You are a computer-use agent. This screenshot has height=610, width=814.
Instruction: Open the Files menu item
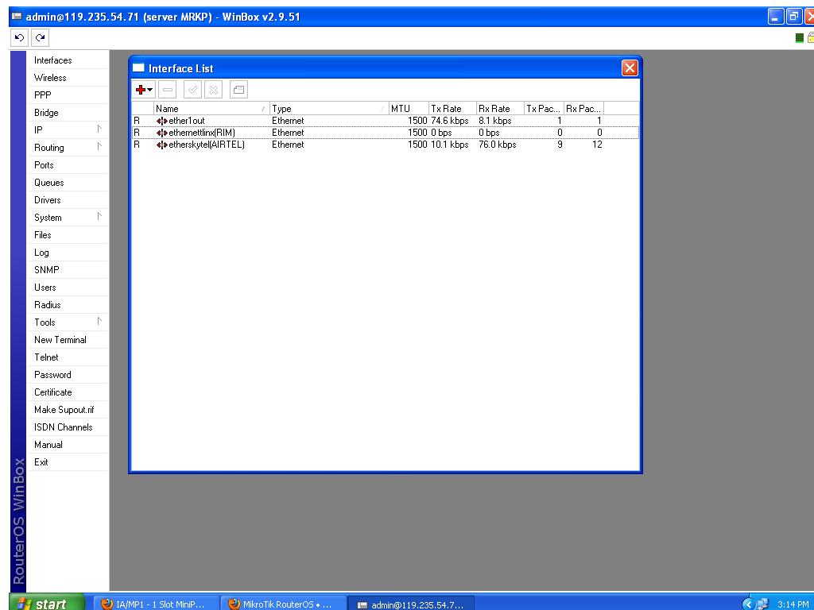point(43,235)
